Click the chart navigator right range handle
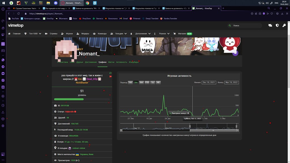Screen dimensions: 290x163 coord(236,126)
